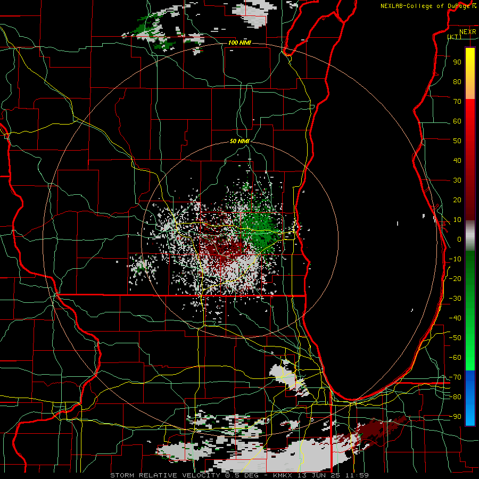Select the 40 value on the velocity scale
Screen dimensions: 479x479
[457, 160]
